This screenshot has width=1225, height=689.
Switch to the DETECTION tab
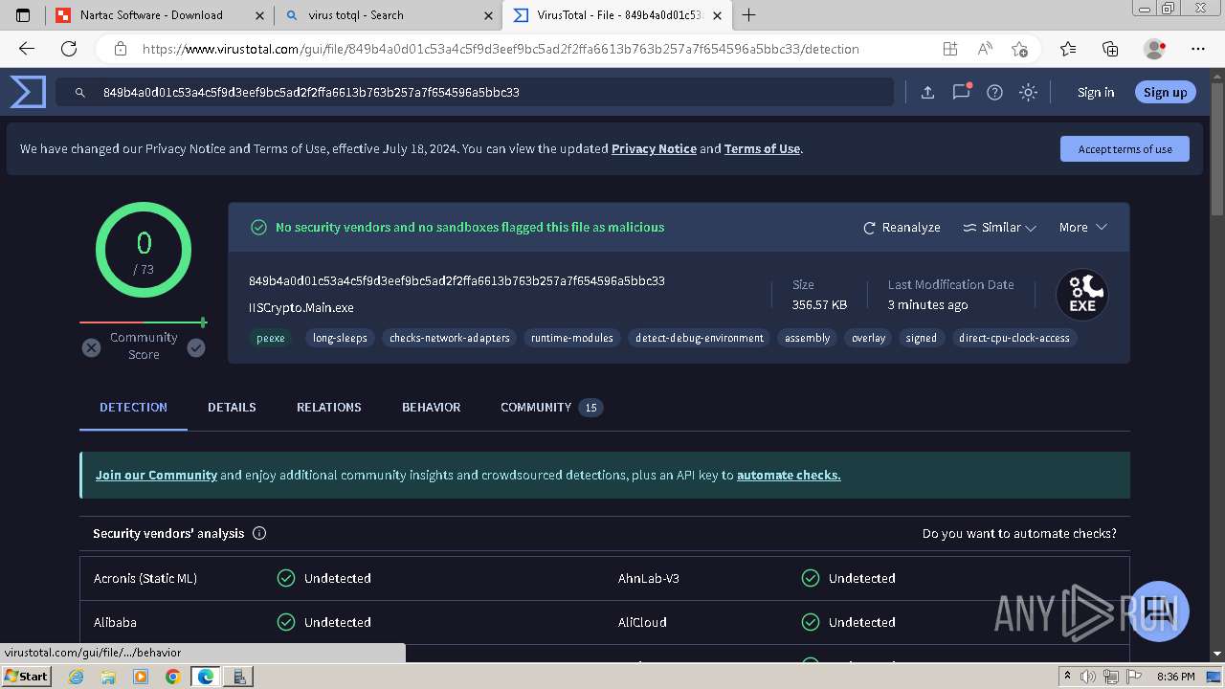[x=133, y=408]
